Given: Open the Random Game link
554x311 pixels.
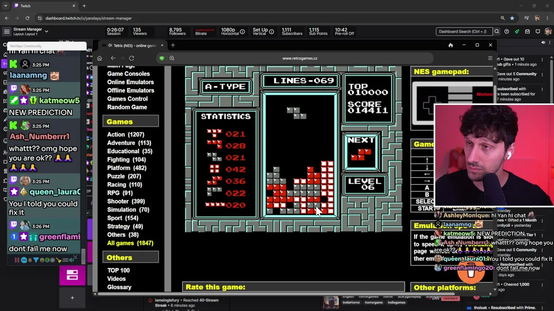Looking at the screenshot, I should tap(127, 107).
